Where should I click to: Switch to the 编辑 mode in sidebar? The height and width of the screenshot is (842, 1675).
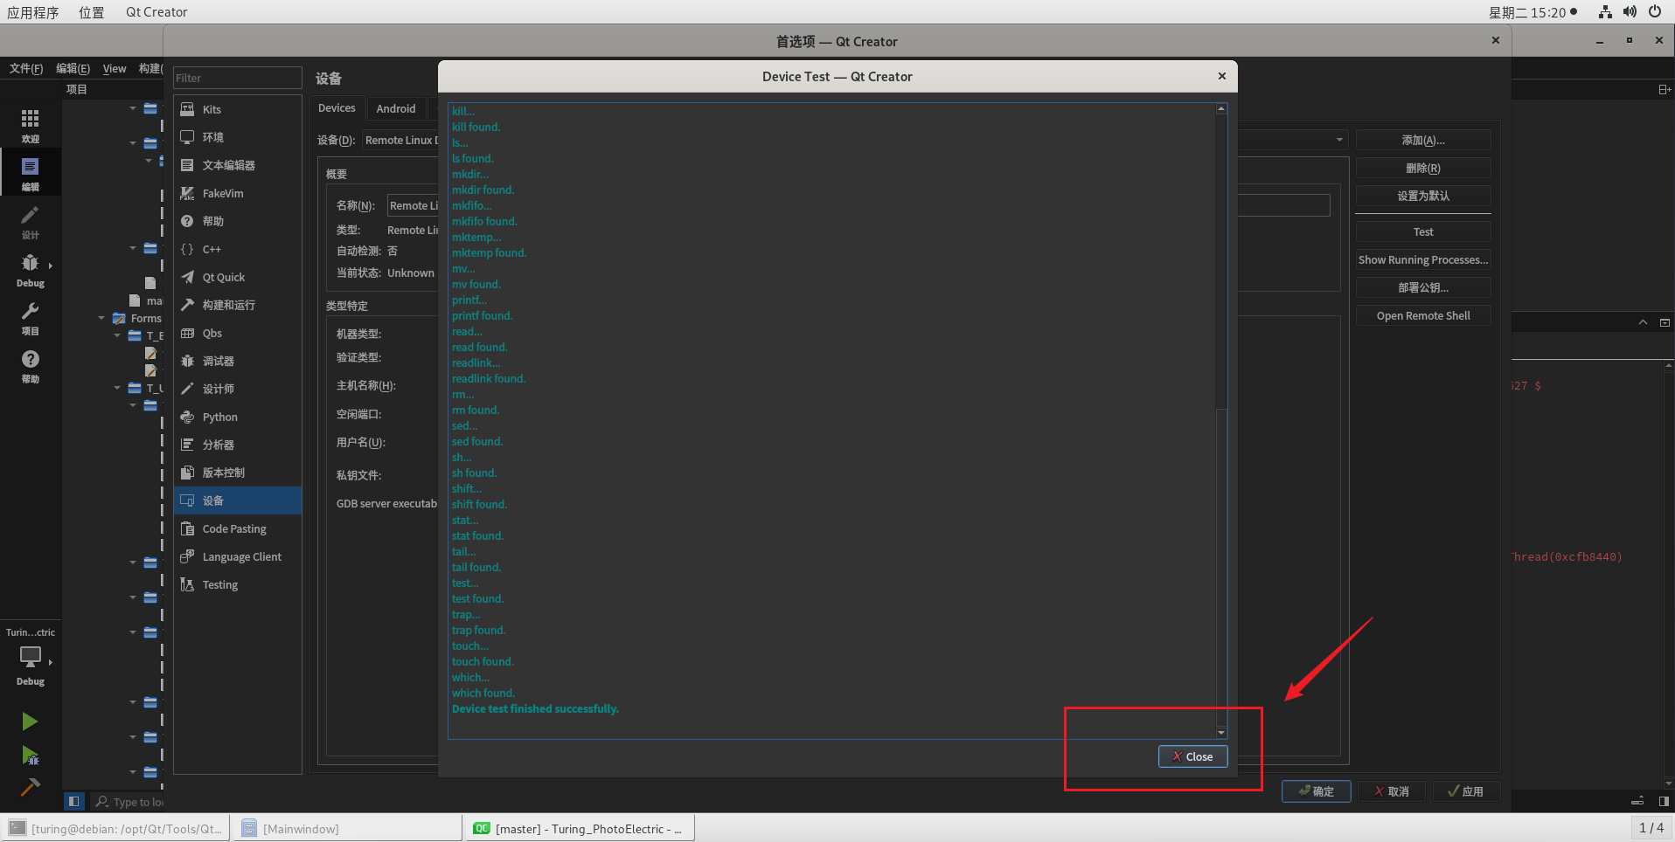click(x=31, y=173)
